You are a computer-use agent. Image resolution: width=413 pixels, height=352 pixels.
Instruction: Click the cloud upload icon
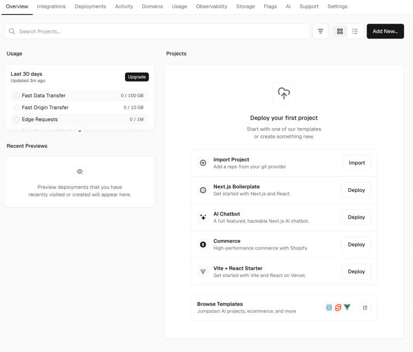point(284,93)
